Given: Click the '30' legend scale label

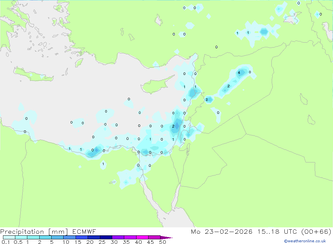Looking at the screenshot, I should [114, 242].
